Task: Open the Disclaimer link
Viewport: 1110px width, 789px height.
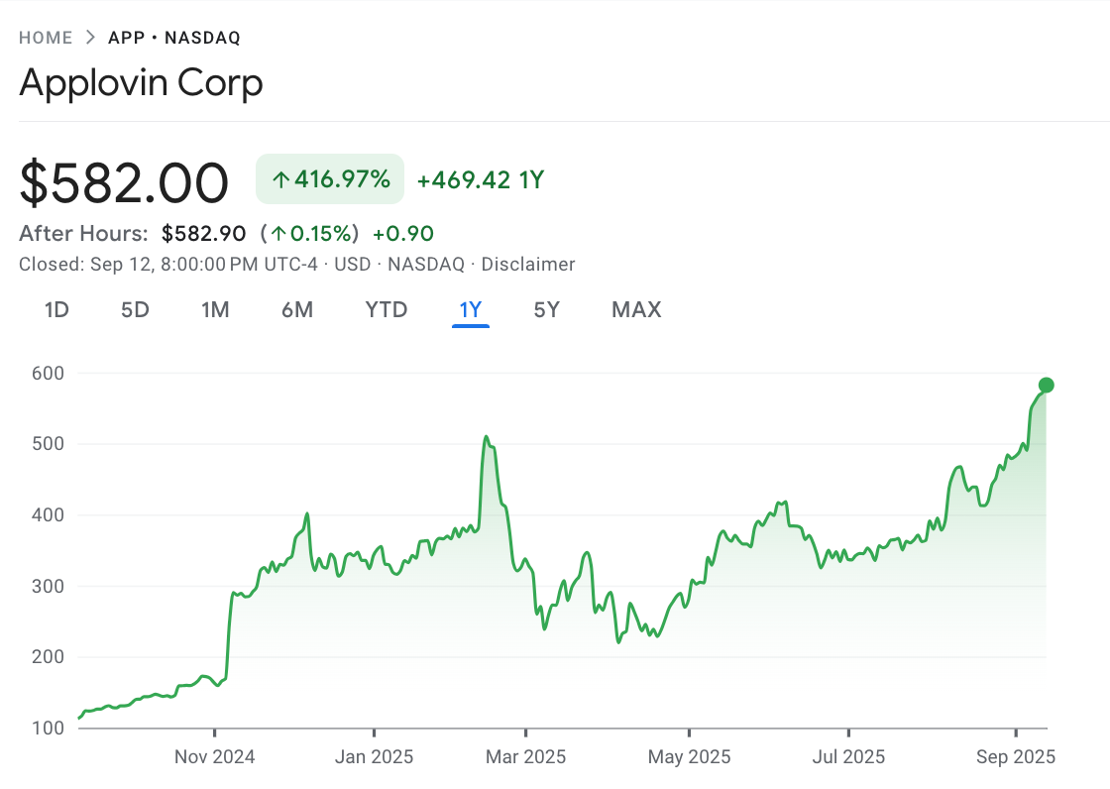Action: (x=527, y=264)
